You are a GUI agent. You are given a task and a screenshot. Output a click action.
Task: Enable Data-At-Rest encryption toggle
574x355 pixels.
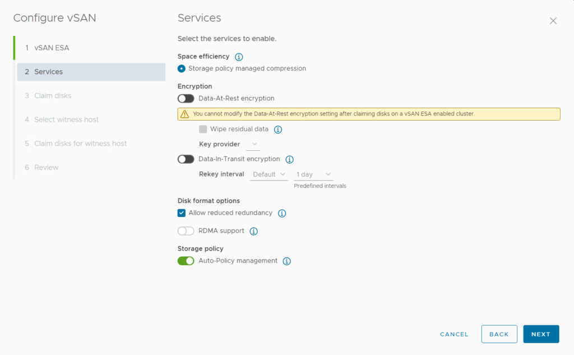click(x=186, y=99)
